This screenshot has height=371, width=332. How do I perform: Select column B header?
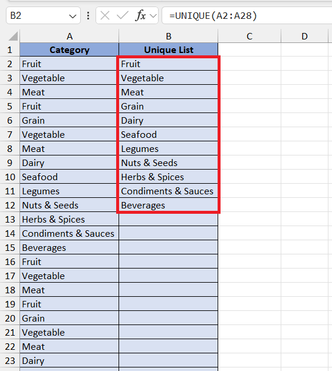tap(168, 36)
